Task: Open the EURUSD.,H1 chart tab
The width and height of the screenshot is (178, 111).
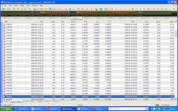Action: [x=41, y=18]
